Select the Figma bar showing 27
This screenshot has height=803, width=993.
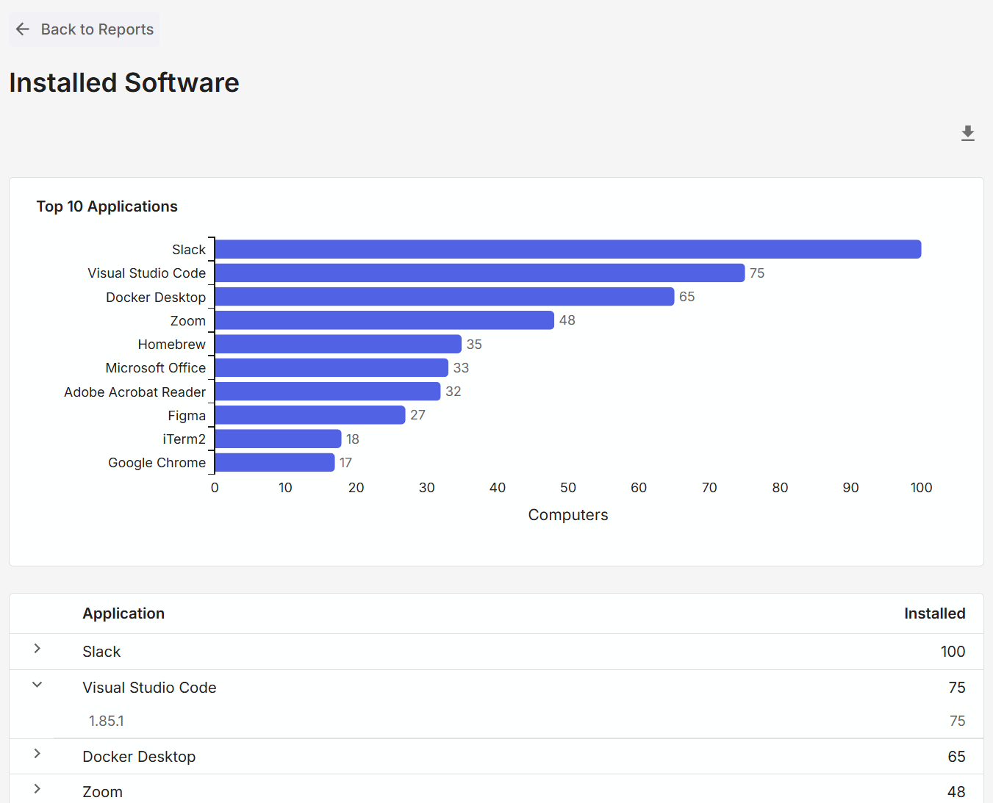coord(309,414)
